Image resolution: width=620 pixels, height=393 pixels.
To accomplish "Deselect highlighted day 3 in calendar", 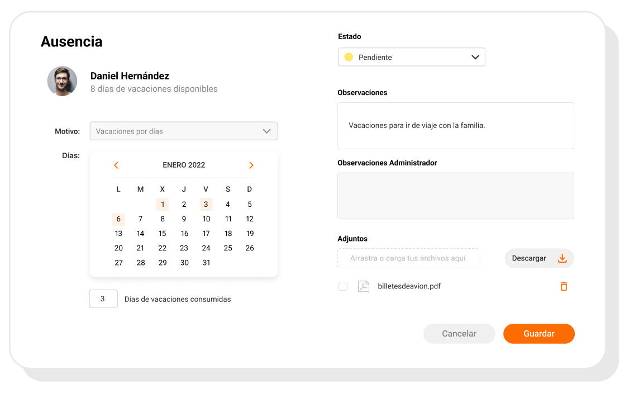I will 206,205.
